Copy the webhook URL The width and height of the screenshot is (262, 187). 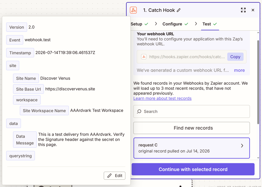click(235, 57)
